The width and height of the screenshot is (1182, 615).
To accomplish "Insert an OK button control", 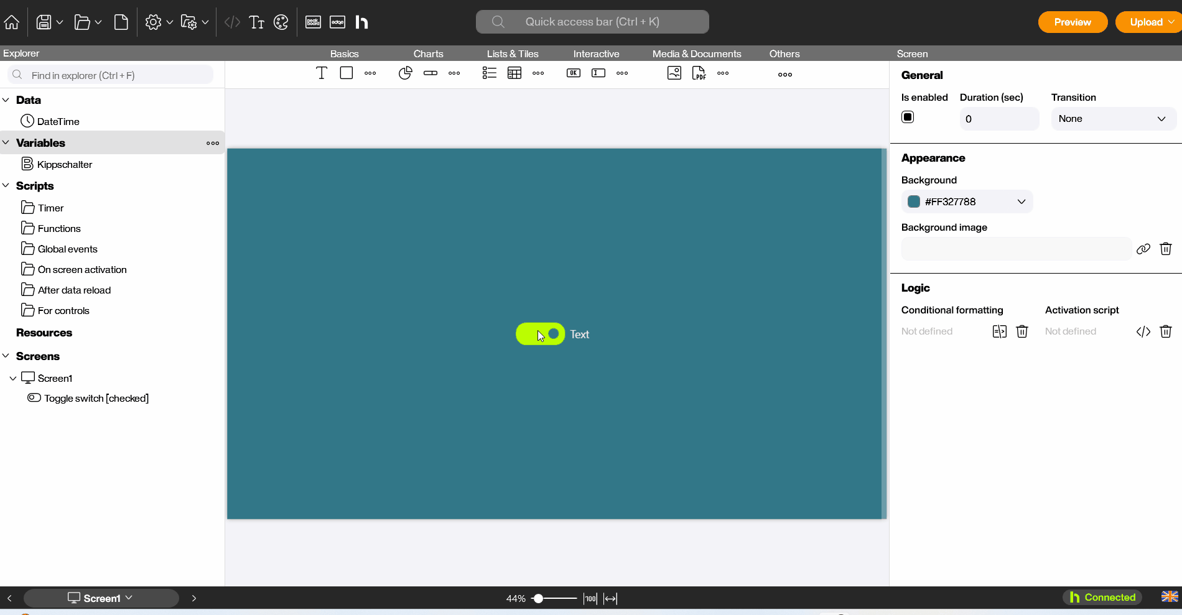I will [x=572, y=73].
